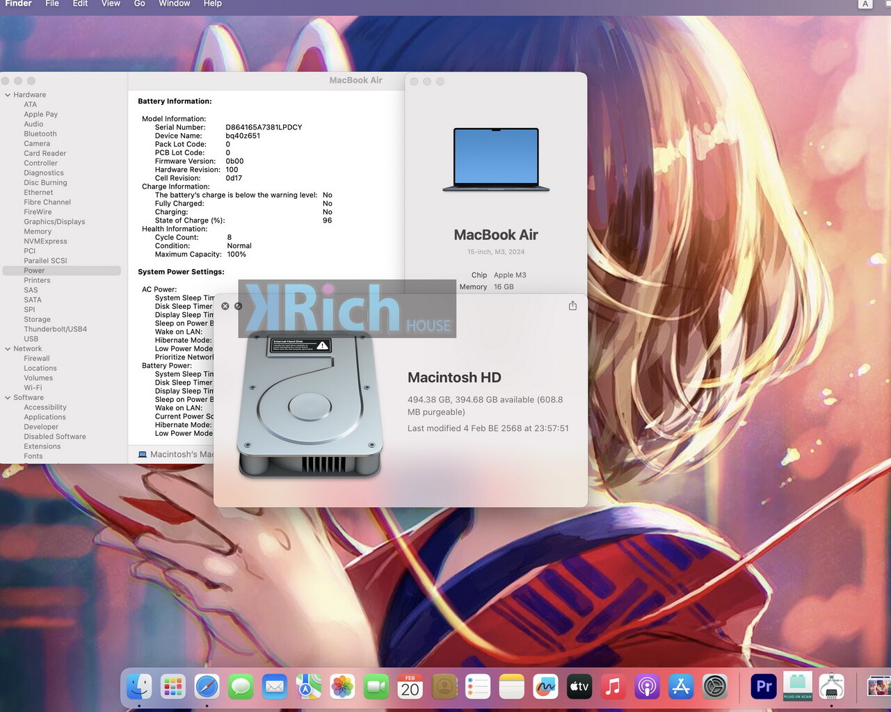Select Firewall under Network
This screenshot has width=891, height=712.
coord(37,359)
